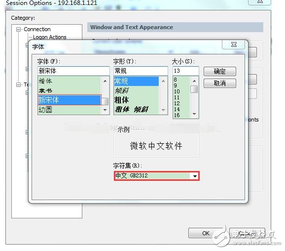Select font size 16
285x251 pixels.
click(181, 115)
